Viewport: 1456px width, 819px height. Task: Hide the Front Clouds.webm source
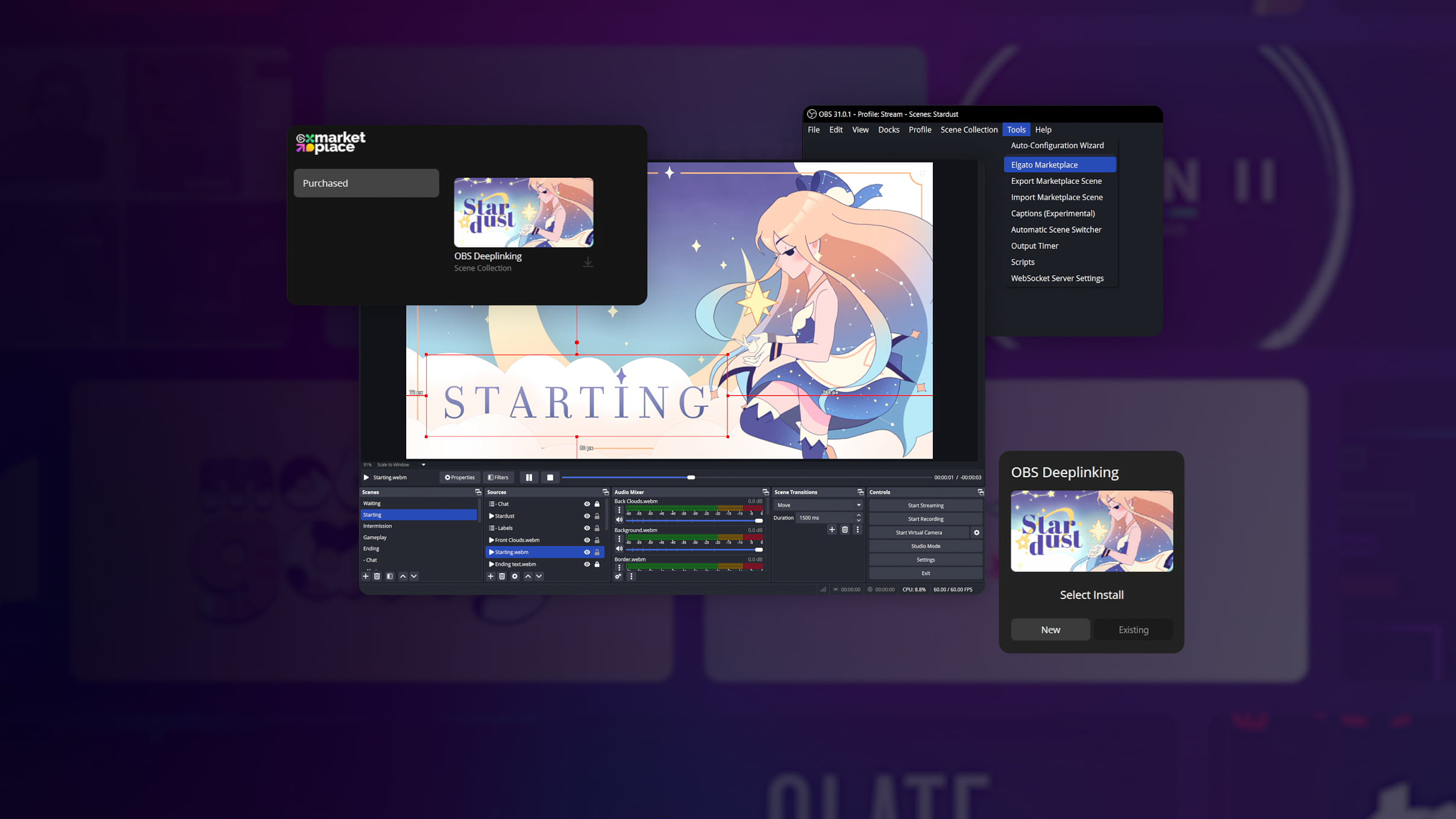point(587,540)
